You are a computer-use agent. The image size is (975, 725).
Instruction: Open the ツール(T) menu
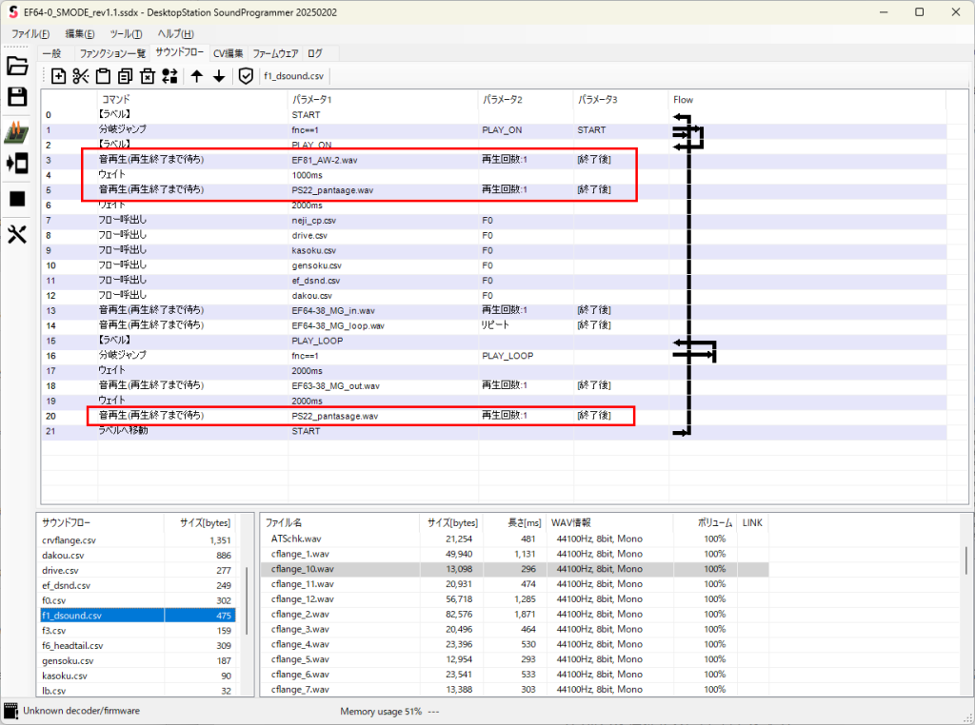(x=126, y=33)
